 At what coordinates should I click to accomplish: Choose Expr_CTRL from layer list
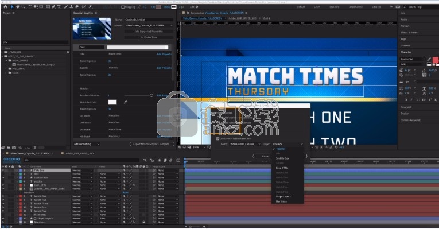[x=282, y=168]
